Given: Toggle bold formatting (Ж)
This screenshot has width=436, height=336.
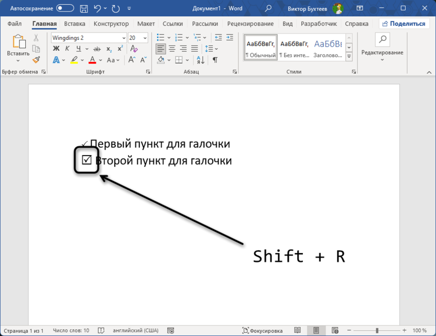Looking at the screenshot, I should [56, 49].
